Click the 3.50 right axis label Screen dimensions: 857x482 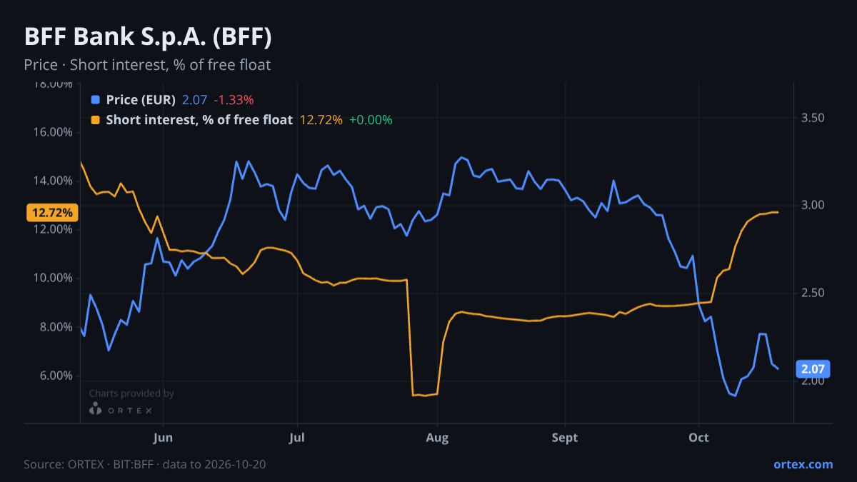click(x=813, y=118)
